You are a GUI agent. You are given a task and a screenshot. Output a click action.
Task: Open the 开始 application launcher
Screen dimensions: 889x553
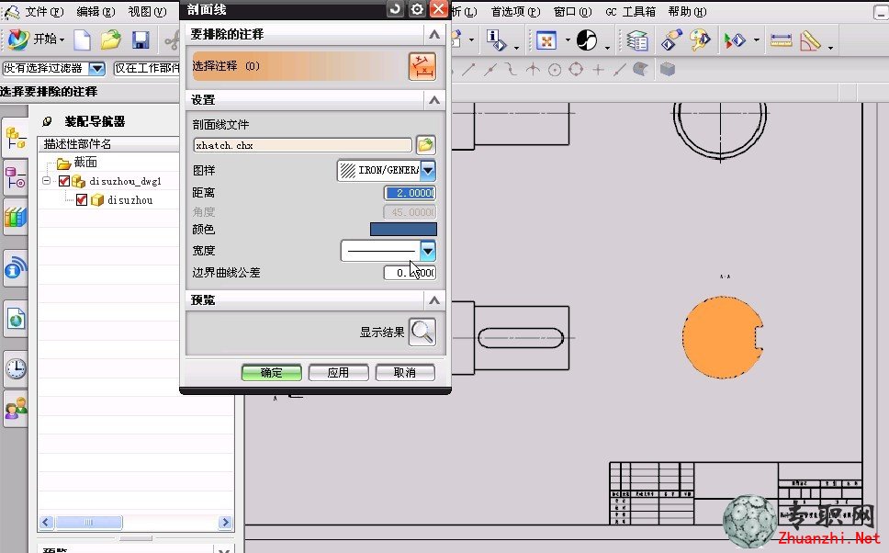(37, 39)
